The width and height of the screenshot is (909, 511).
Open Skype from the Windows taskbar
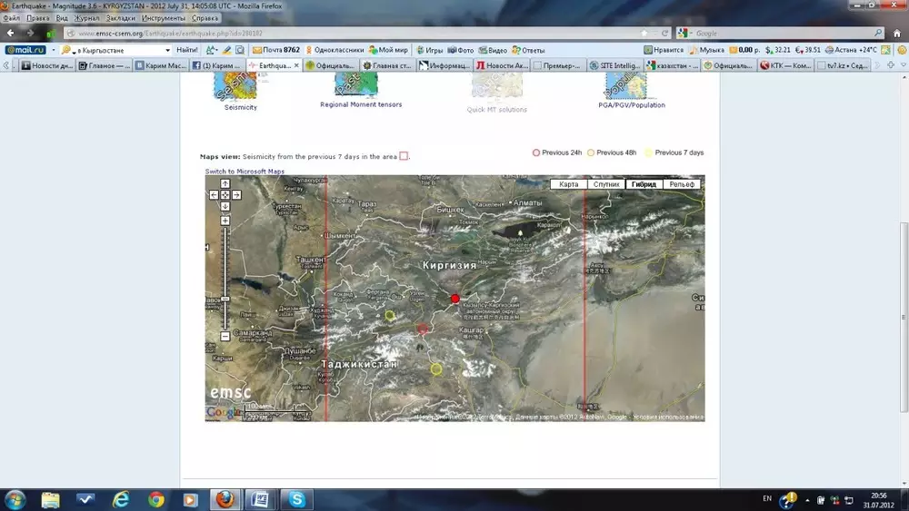tap(295, 499)
